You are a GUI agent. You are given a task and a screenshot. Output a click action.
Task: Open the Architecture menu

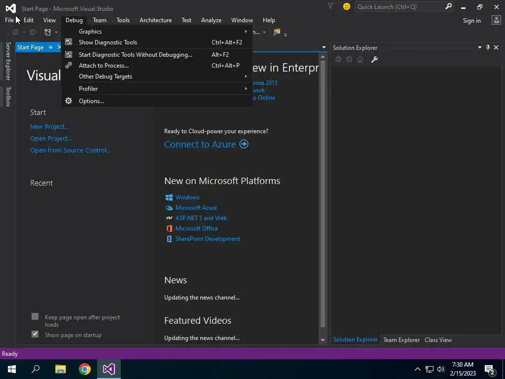(155, 20)
